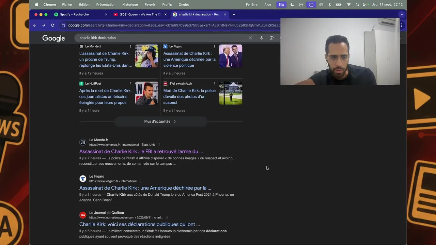The image size is (436, 245).
Task: Click the play circle menu bar icon
Action: click(x=301, y=4)
